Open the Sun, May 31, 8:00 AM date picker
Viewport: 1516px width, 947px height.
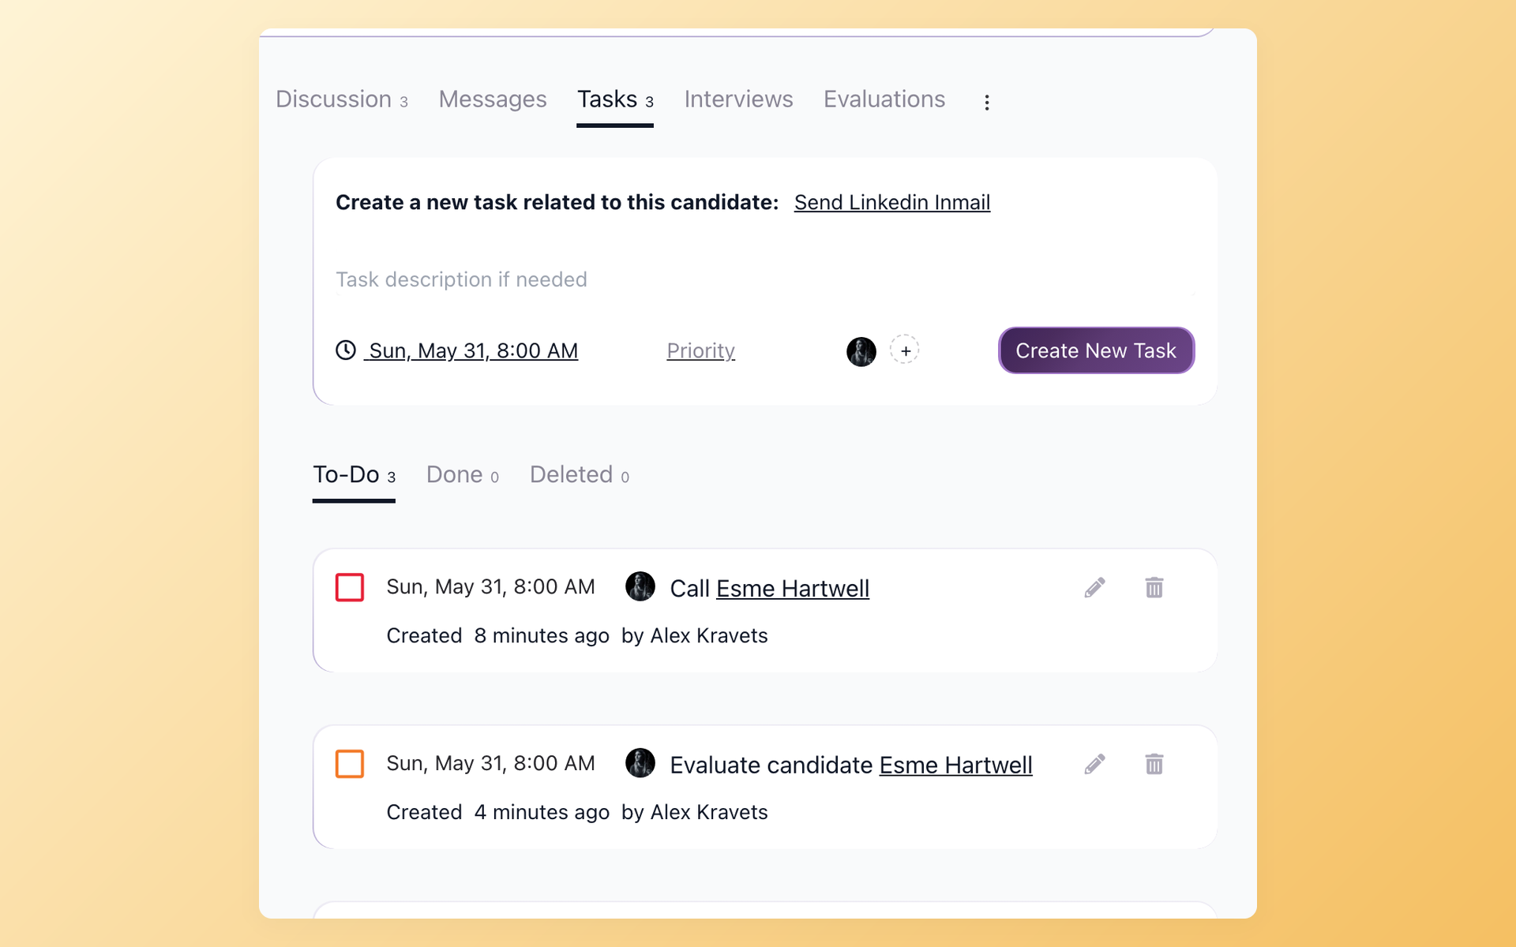coord(471,350)
